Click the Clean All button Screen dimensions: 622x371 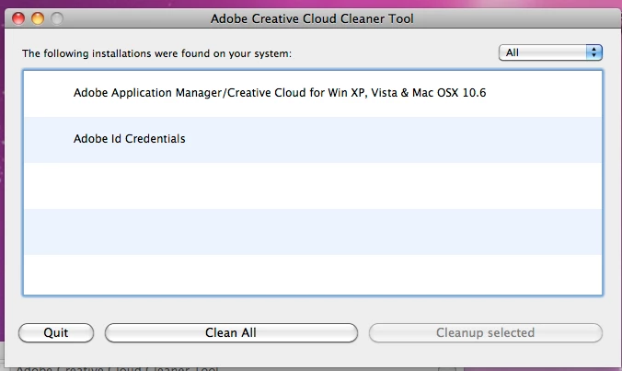point(231,332)
